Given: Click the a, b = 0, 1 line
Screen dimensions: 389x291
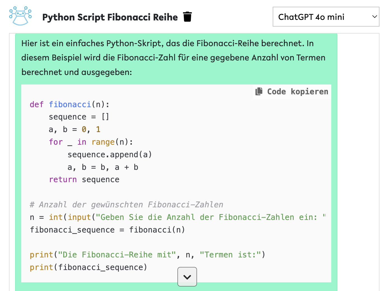Looking at the screenshot, I should [x=74, y=129].
